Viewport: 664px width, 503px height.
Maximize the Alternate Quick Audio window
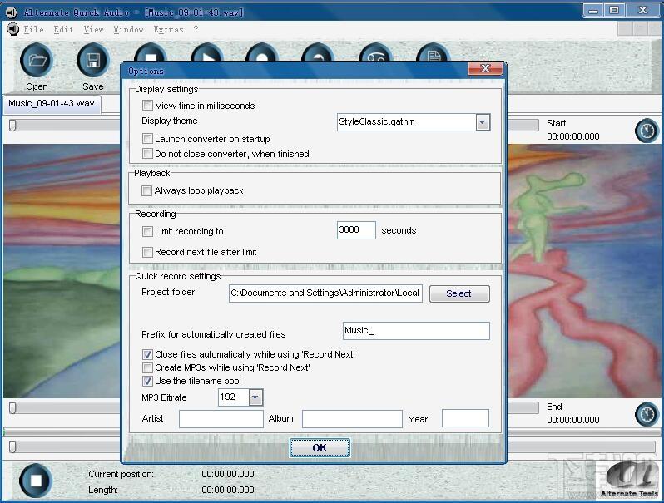coord(613,10)
